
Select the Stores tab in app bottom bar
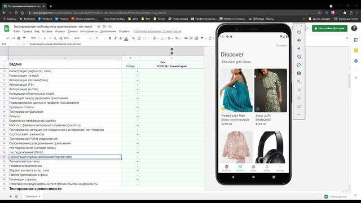click(253, 168)
